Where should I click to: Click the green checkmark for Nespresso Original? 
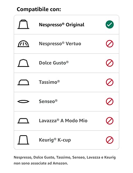click(109, 25)
